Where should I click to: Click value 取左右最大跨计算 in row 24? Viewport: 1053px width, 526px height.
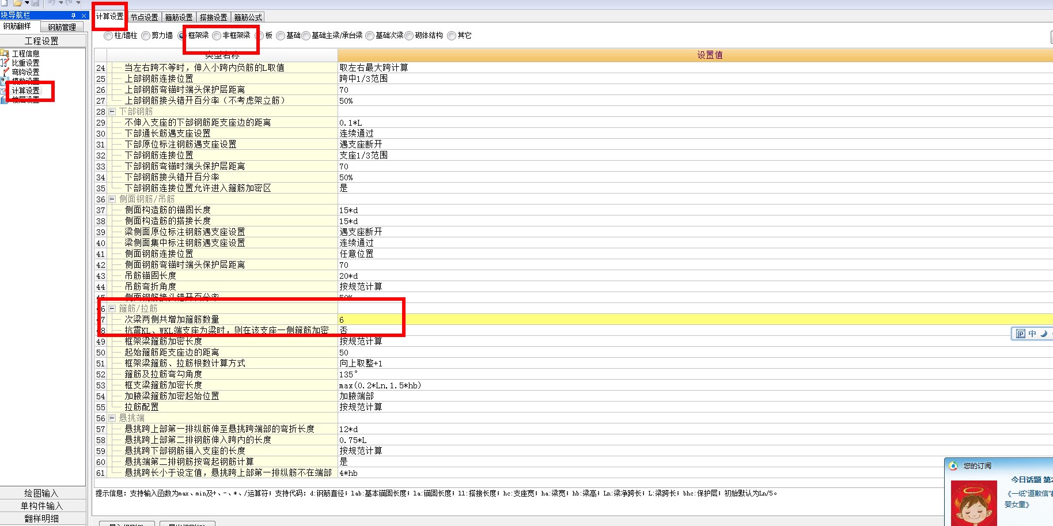click(695, 68)
